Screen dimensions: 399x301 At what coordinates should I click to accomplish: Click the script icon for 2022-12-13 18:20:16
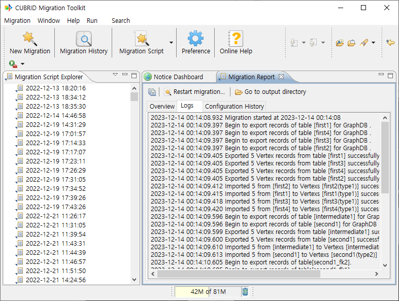tap(20, 88)
